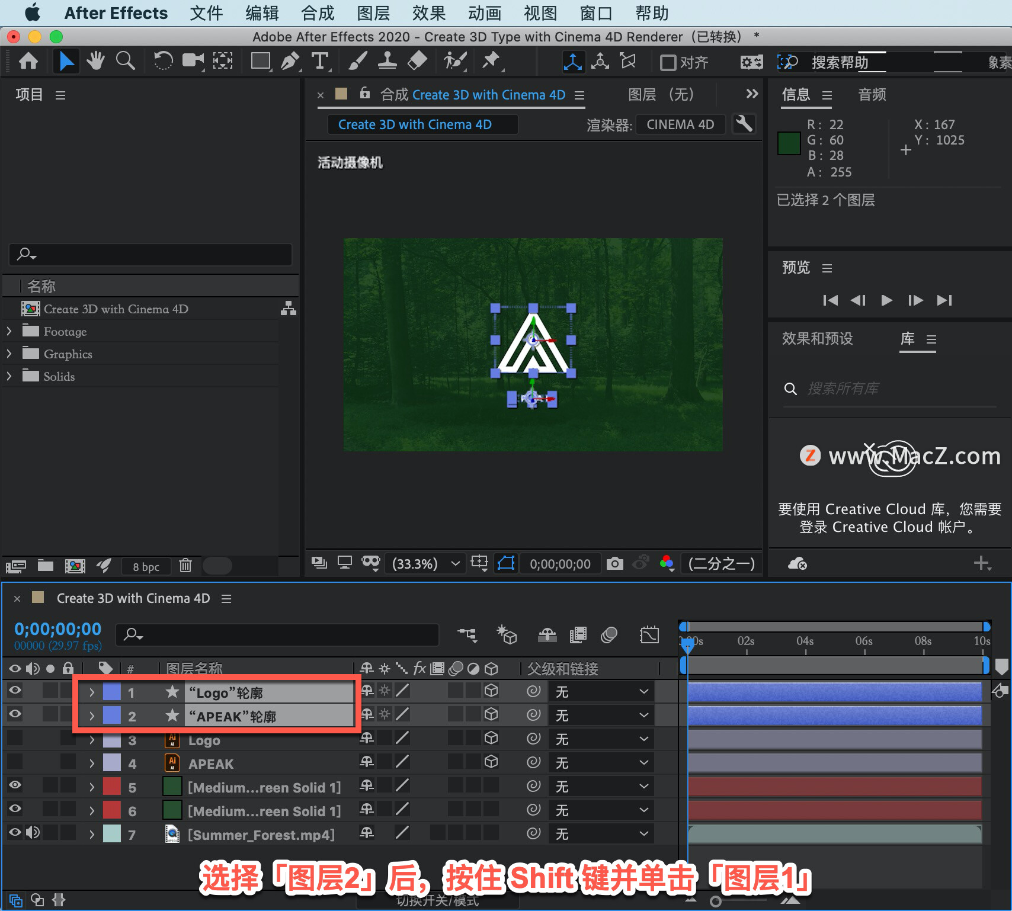Jump to first frame in preview
The width and height of the screenshot is (1012, 911).
coord(830,300)
